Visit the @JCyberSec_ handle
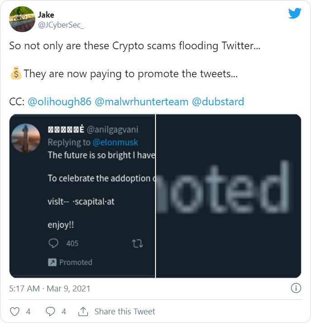 61,25
